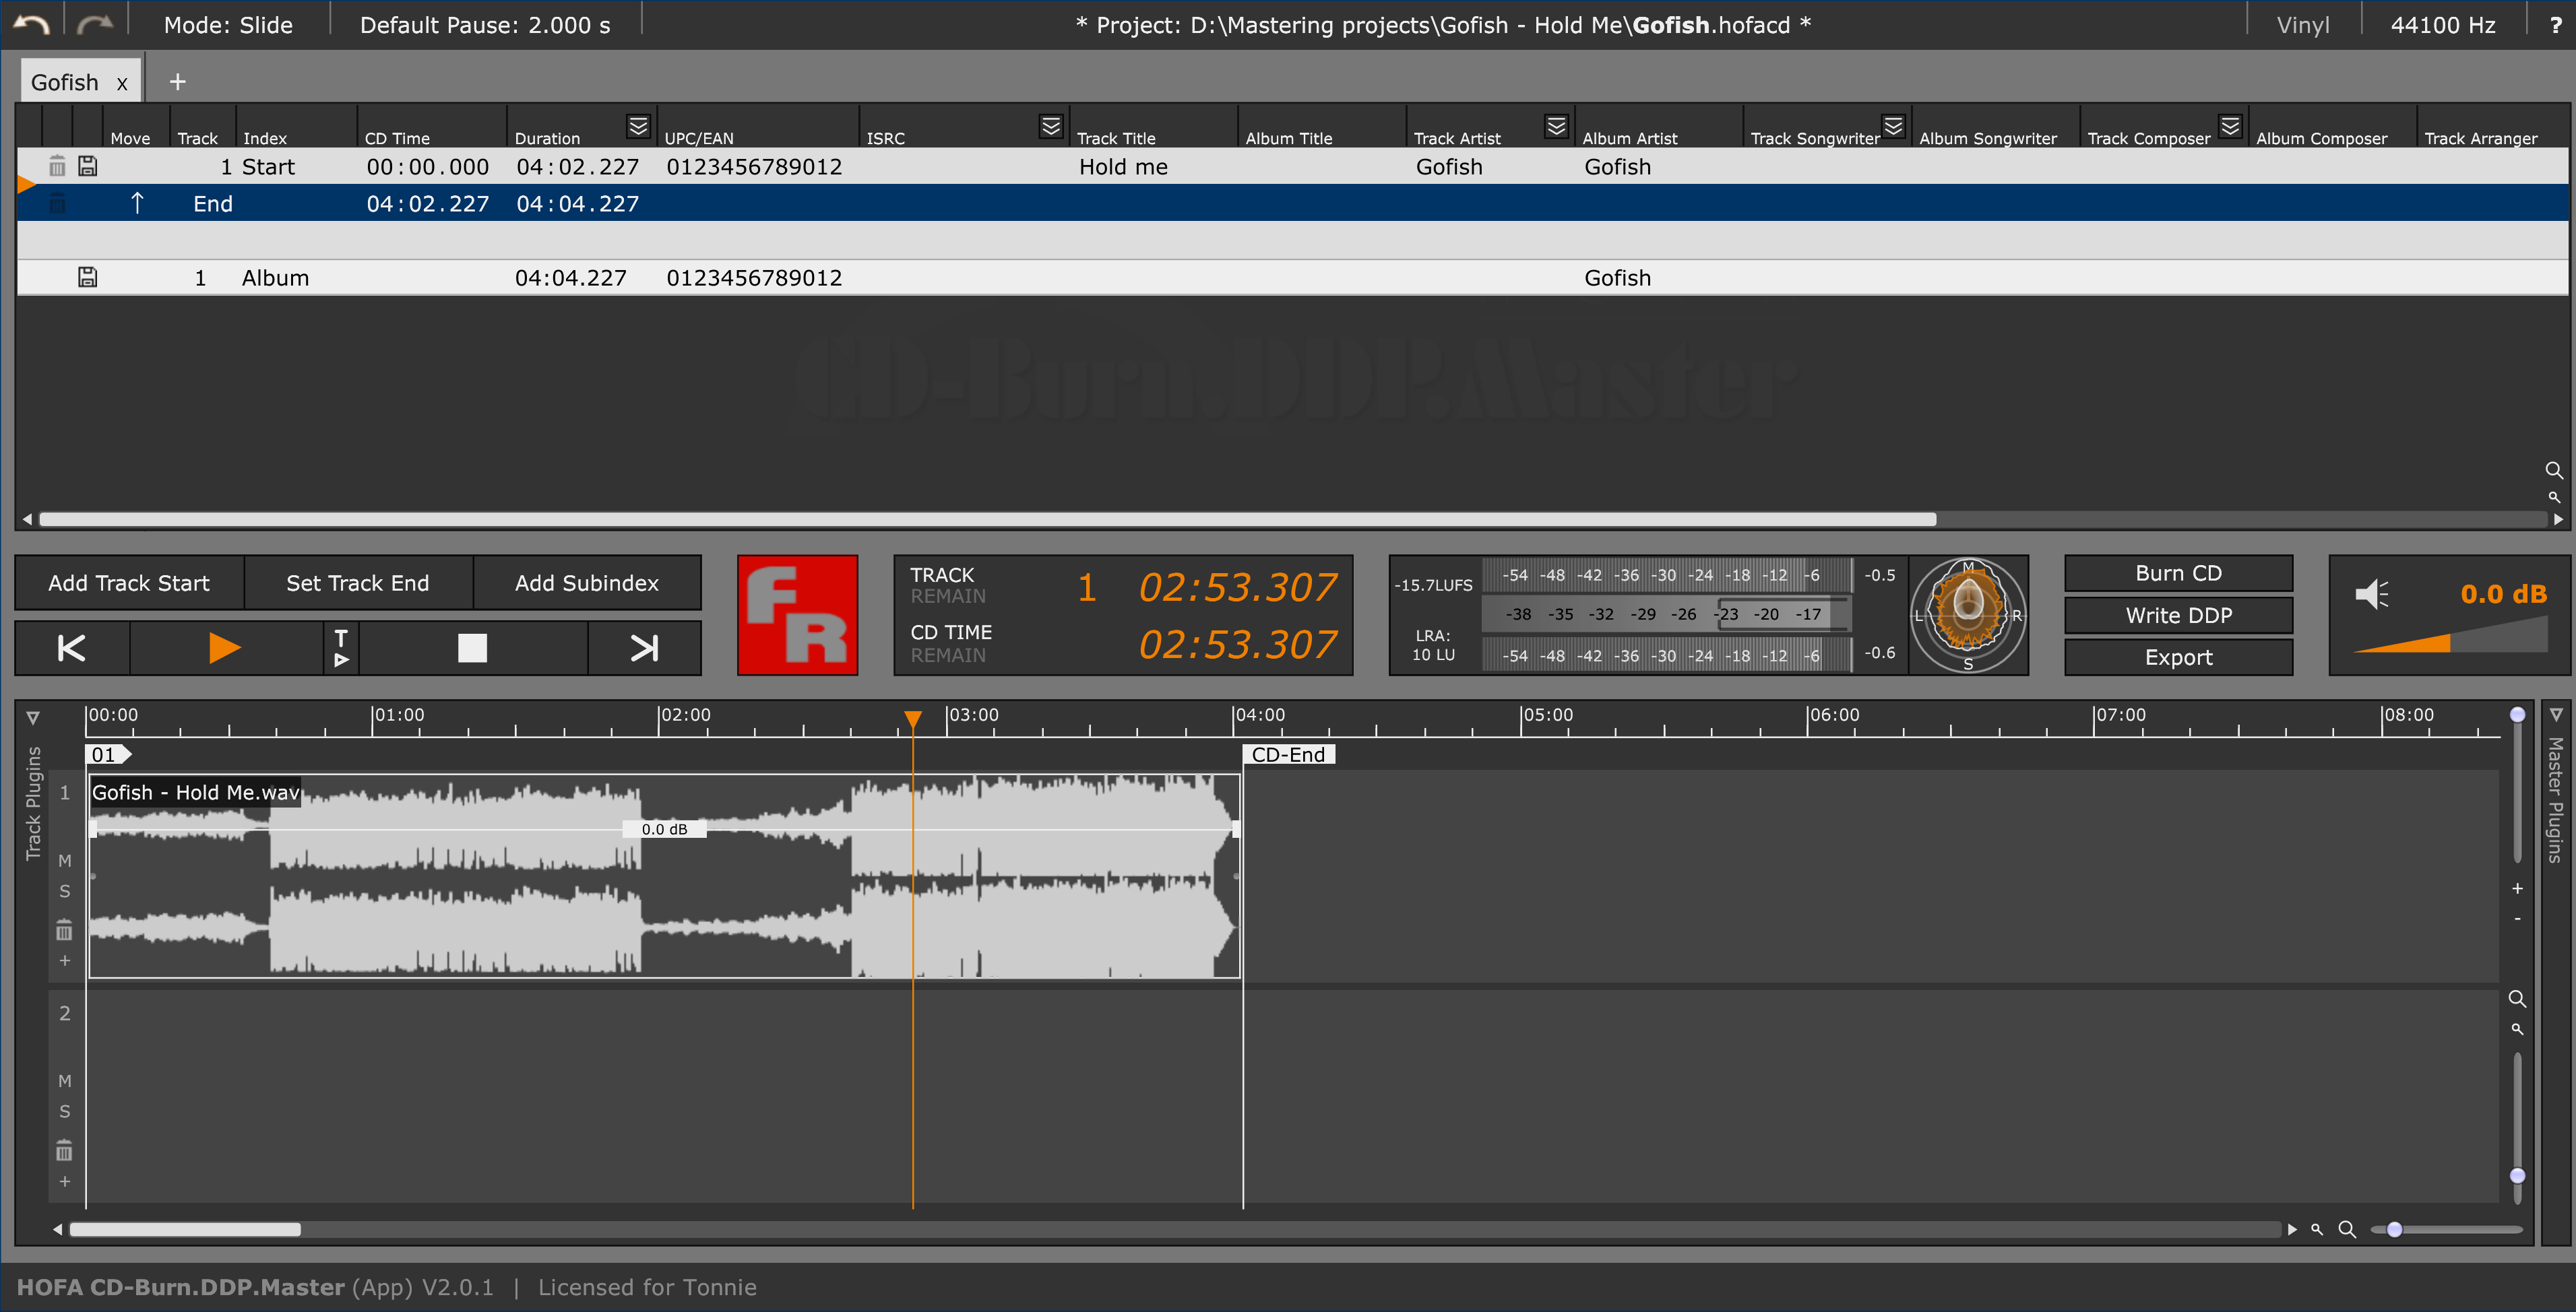The height and width of the screenshot is (1312, 2576).
Task: Collapse the Track Plugins panel triangle
Action: tap(32, 717)
